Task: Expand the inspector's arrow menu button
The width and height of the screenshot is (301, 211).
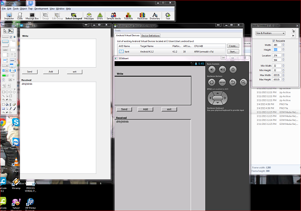Action: point(293,36)
